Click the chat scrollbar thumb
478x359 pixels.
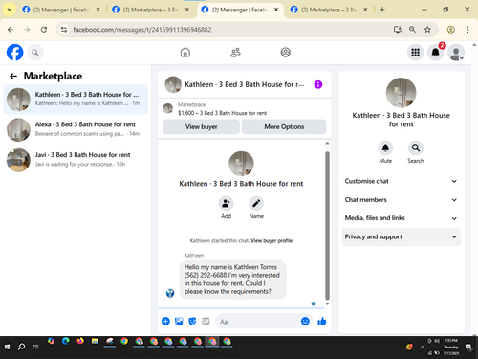tap(327, 225)
